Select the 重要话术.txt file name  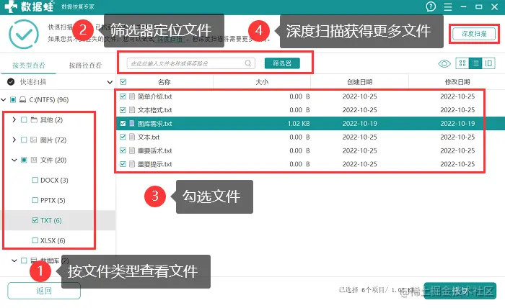pos(155,150)
